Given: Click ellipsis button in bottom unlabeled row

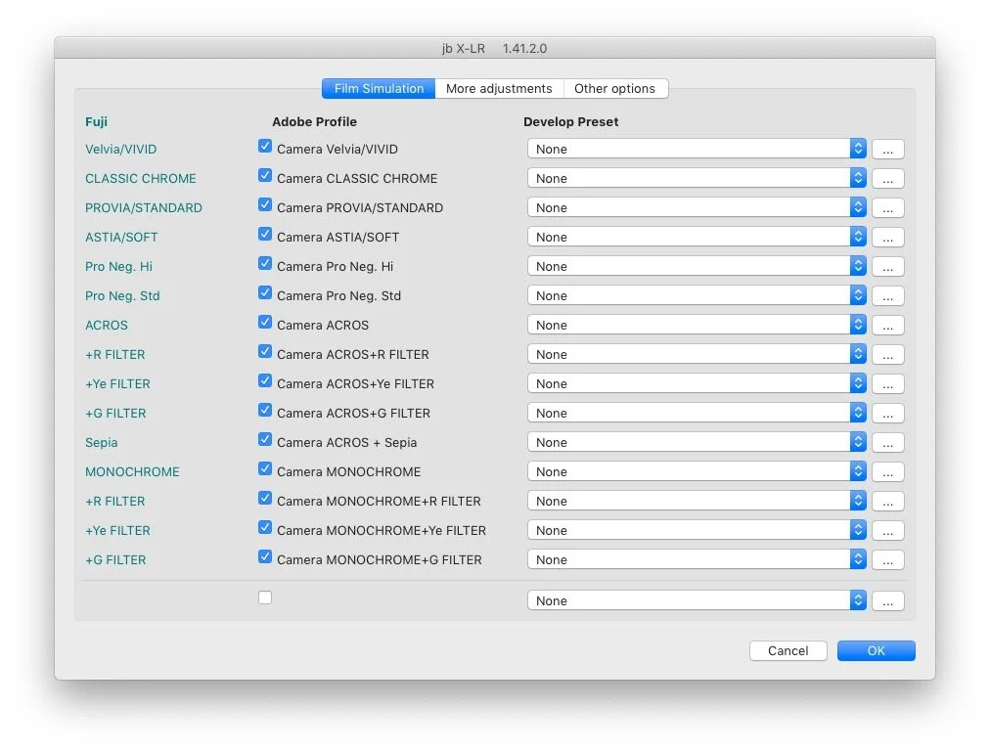Looking at the screenshot, I should (887, 601).
